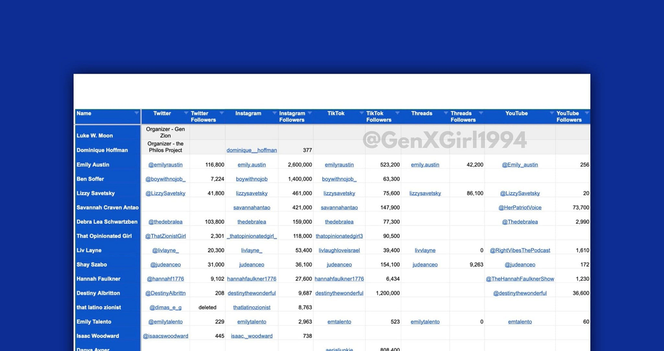Select the Ben Soffer name cell
664x351 pixels.
click(107, 179)
